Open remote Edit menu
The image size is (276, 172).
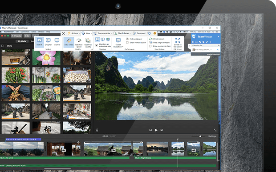[x=17, y=32]
